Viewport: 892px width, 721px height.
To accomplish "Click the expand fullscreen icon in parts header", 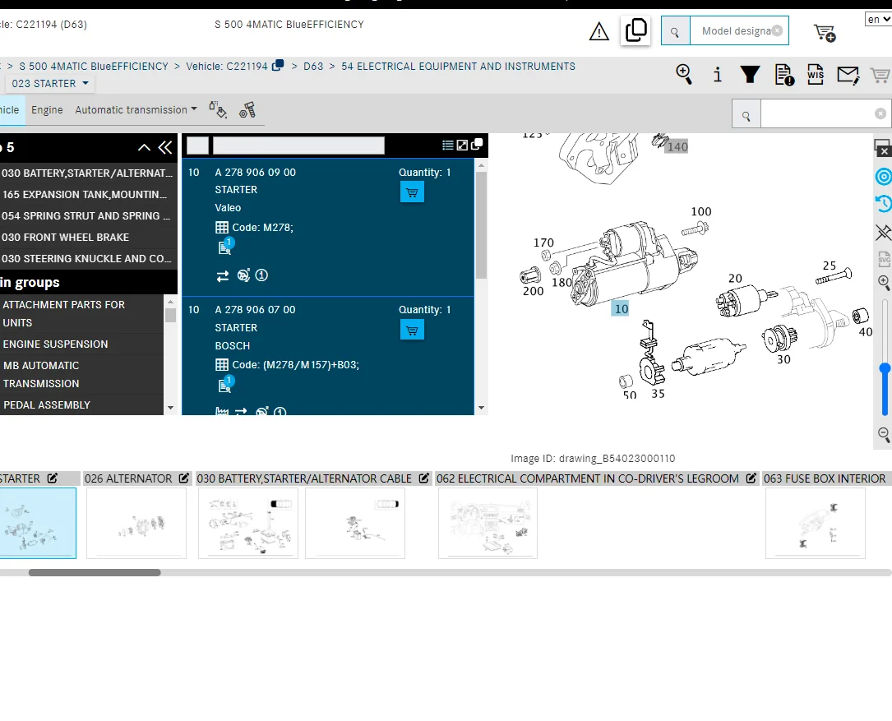I will tap(463, 146).
